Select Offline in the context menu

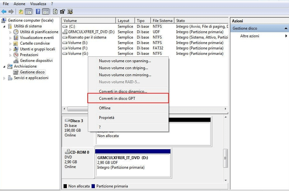coord(128,108)
